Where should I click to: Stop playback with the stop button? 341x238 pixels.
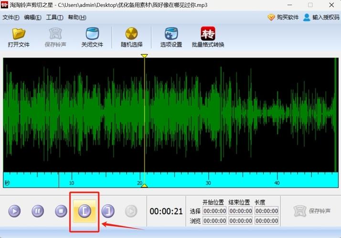pos(61,211)
